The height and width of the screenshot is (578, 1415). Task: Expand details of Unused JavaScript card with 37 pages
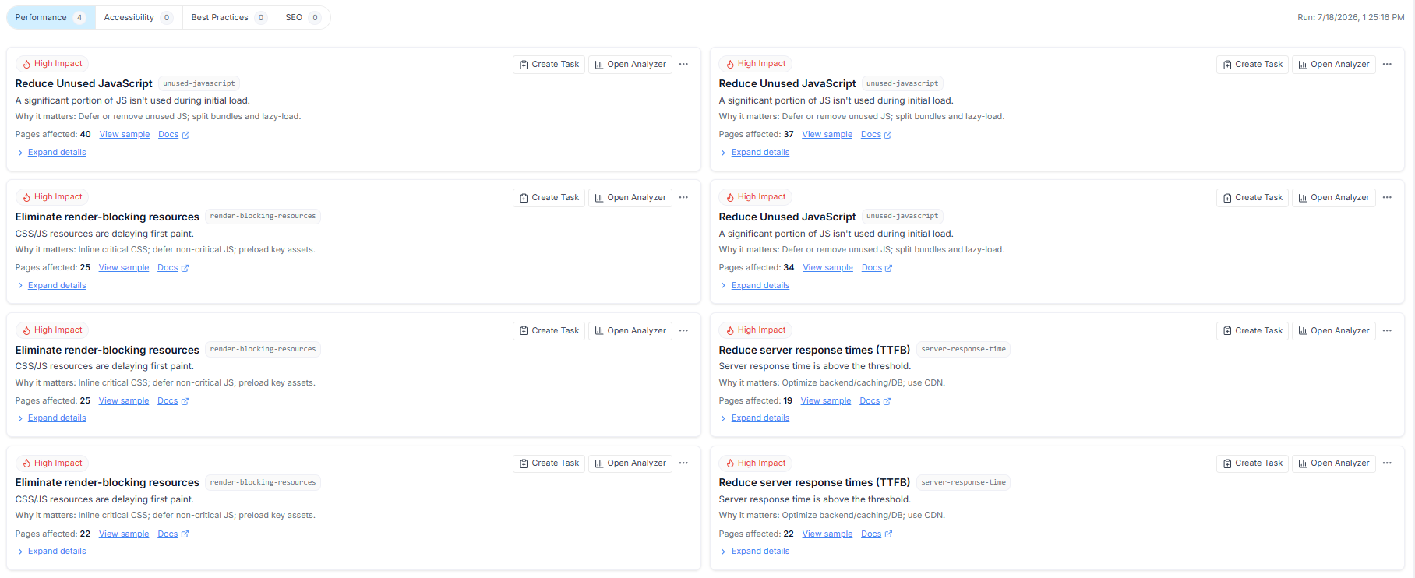click(760, 153)
